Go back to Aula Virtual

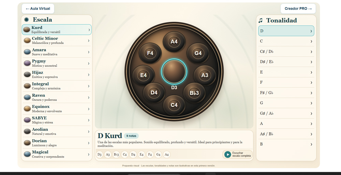click(38, 9)
